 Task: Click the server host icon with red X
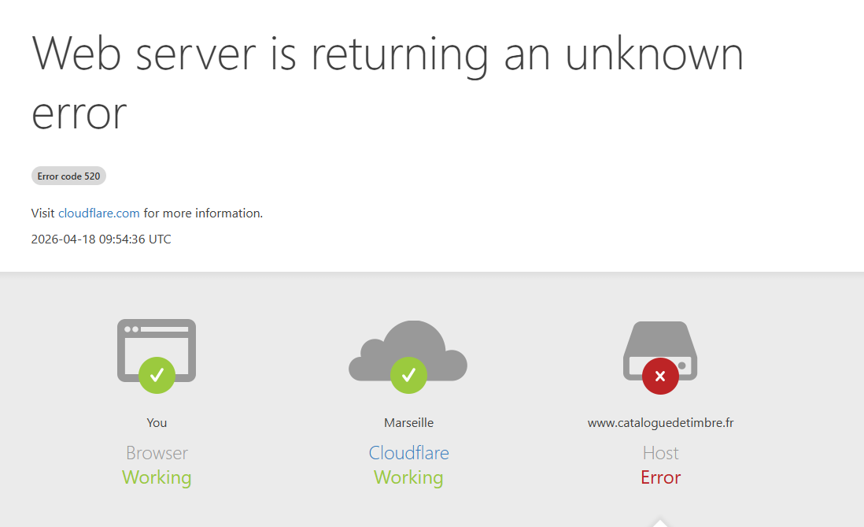660,357
